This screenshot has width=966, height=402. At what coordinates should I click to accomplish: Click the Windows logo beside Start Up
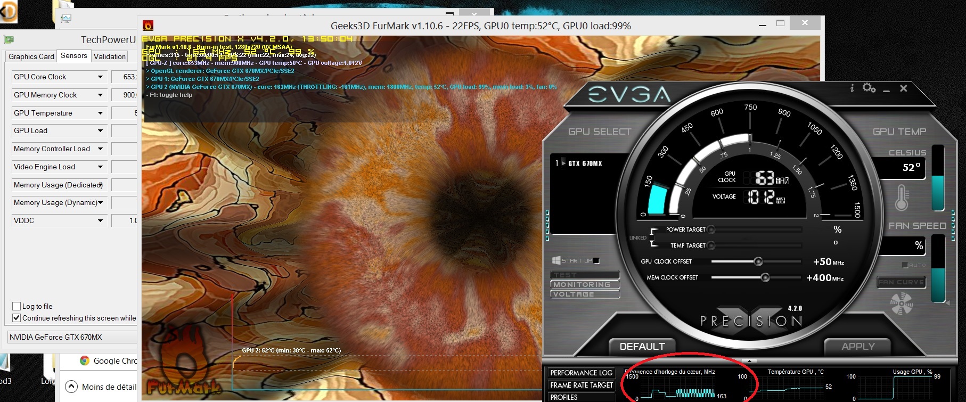(x=556, y=260)
